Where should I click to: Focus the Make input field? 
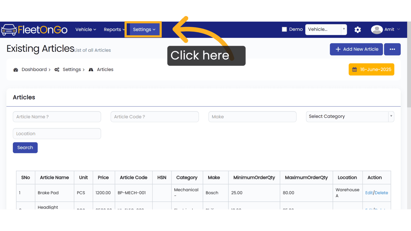pos(253,117)
